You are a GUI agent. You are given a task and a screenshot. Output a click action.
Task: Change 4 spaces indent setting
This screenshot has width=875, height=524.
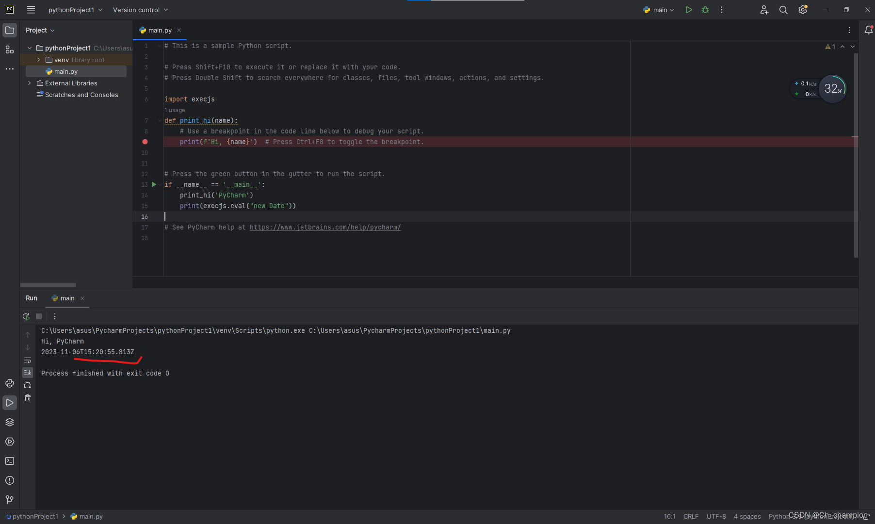747,516
